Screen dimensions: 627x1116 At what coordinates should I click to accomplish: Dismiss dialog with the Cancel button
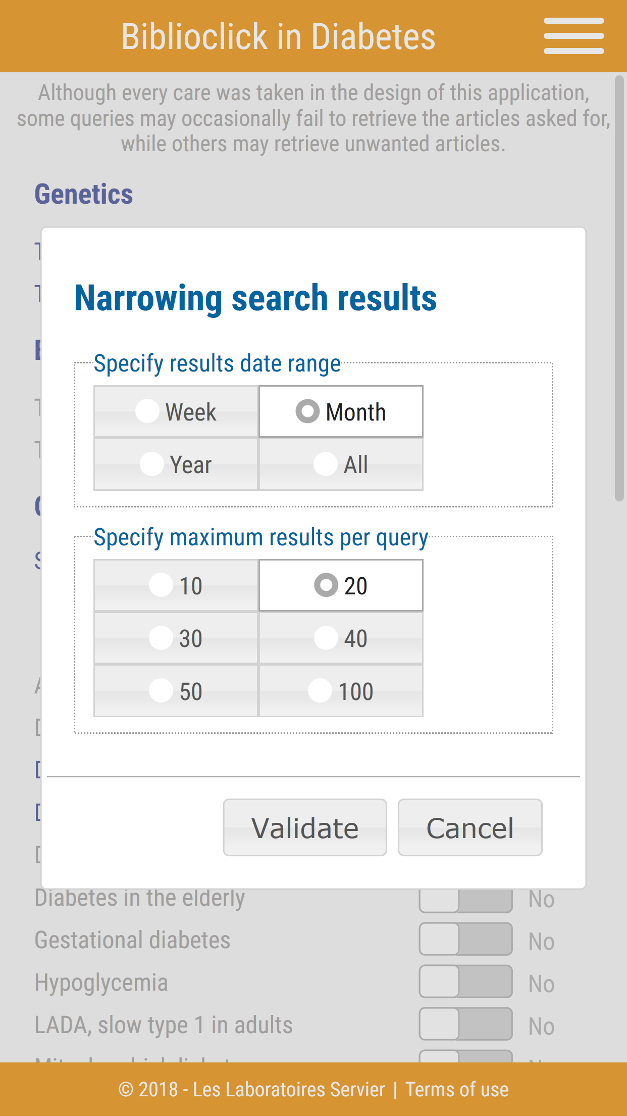469,827
